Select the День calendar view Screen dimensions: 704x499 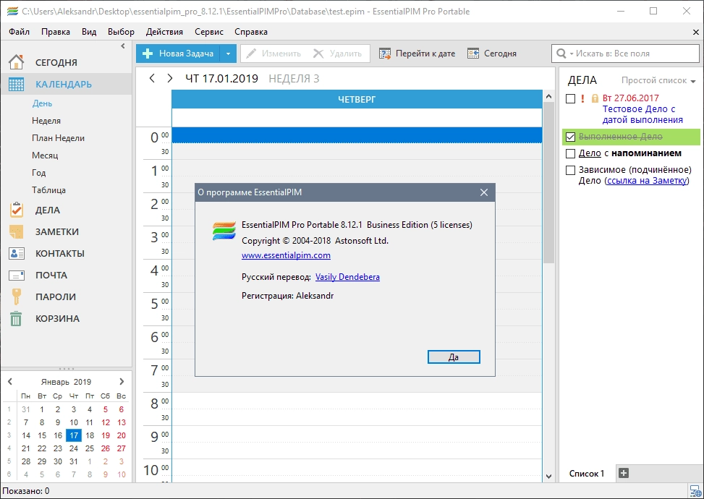[x=42, y=103]
